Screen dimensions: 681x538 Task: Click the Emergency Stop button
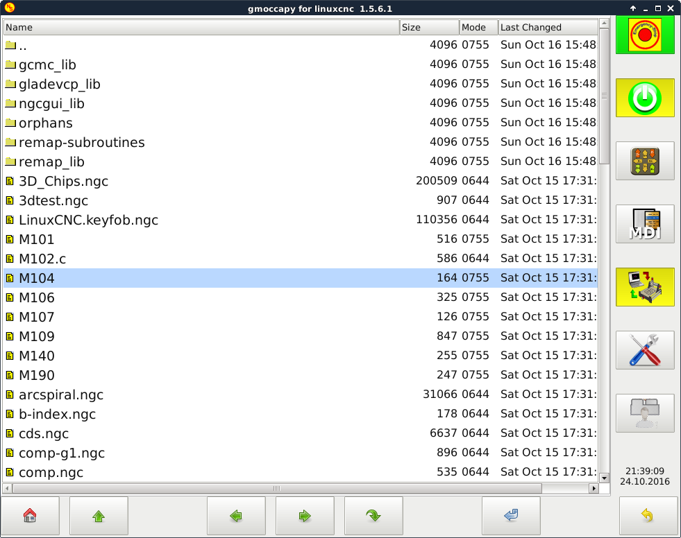coord(645,35)
